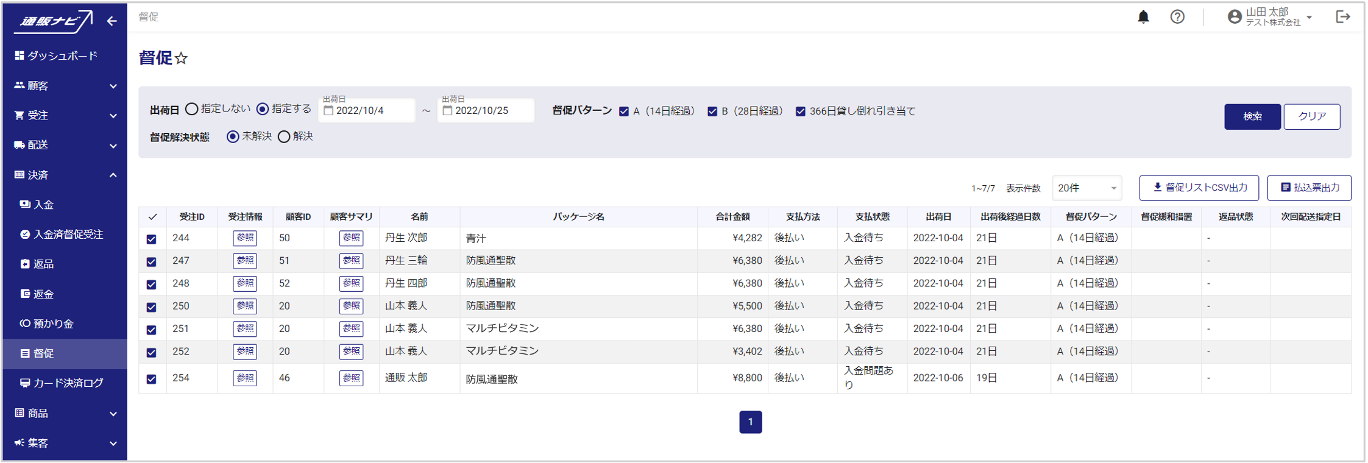1368x463 pixels.
Task: Open カード決済ログ in the sidebar
Action: pos(68,383)
